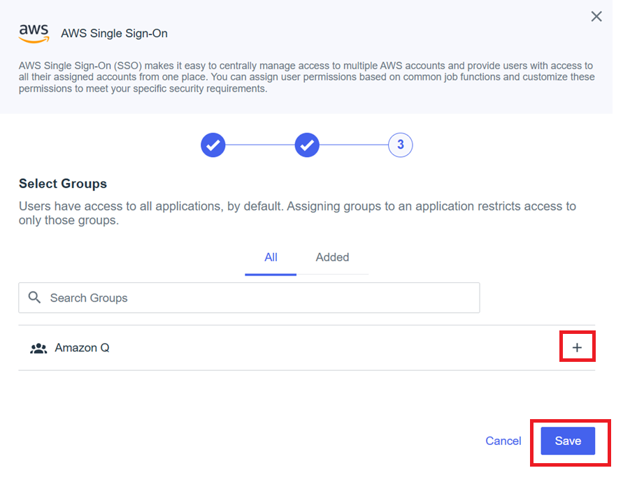Cancel the group selection
Viewport: 630px width, 482px height.
click(503, 441)
